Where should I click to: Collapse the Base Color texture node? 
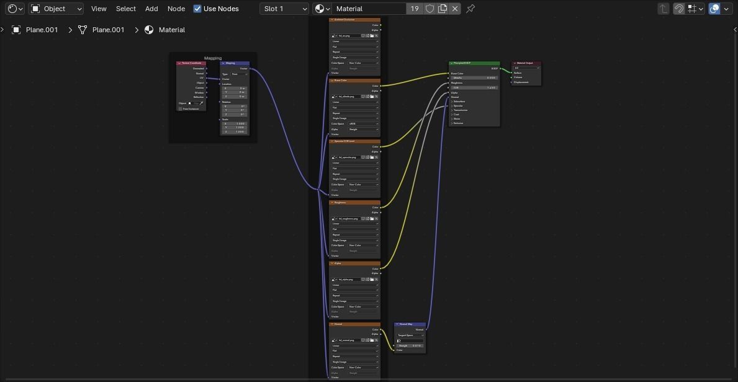pos(332,81)
